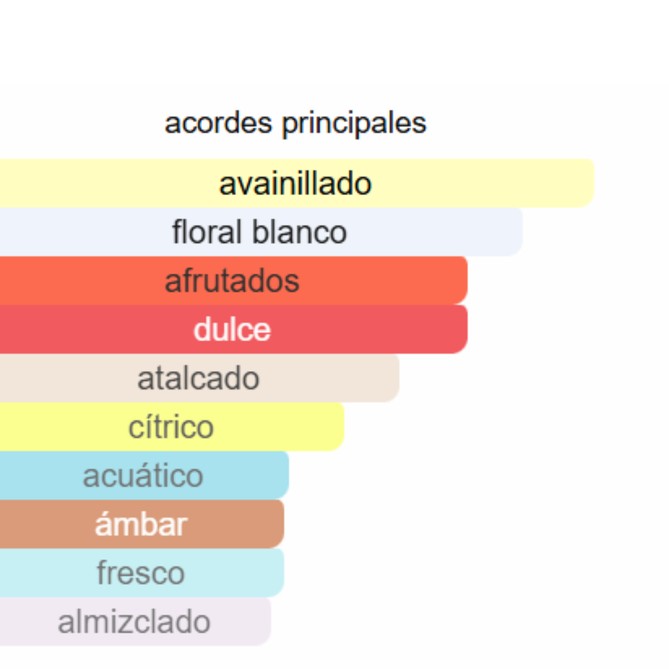This screenshot has height=669, width=669.
Task: Click the 'acordes principales' heading
Action: click(x=295, y=123)
